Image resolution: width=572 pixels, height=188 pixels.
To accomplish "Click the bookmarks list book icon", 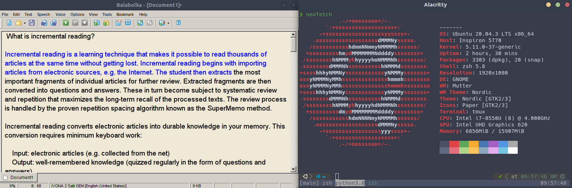I will coord(162,23).
